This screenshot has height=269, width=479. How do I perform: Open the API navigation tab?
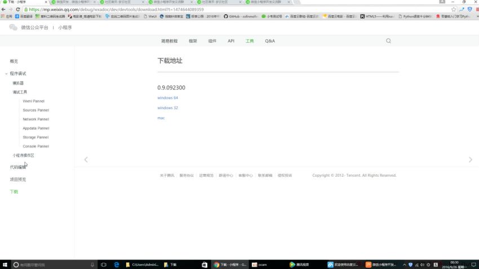231,41
